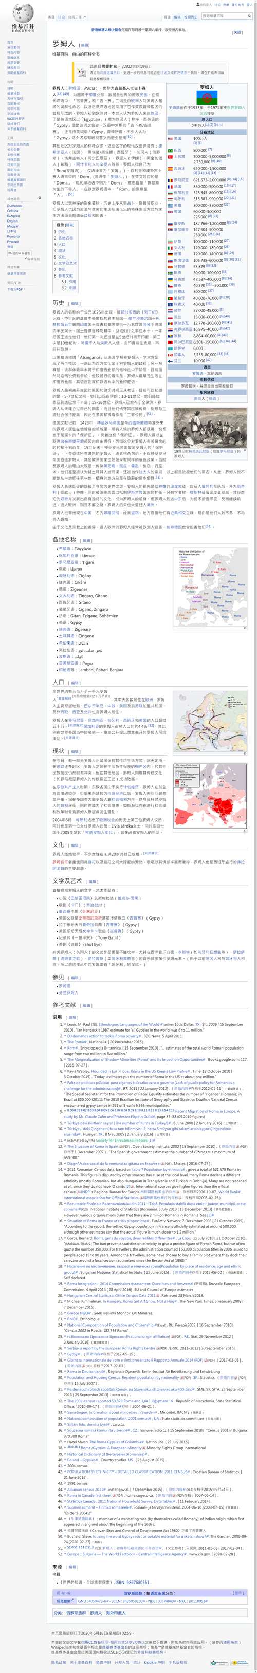
Task: Jump to 参考文献 in table of contents
Action: [66, 276]
